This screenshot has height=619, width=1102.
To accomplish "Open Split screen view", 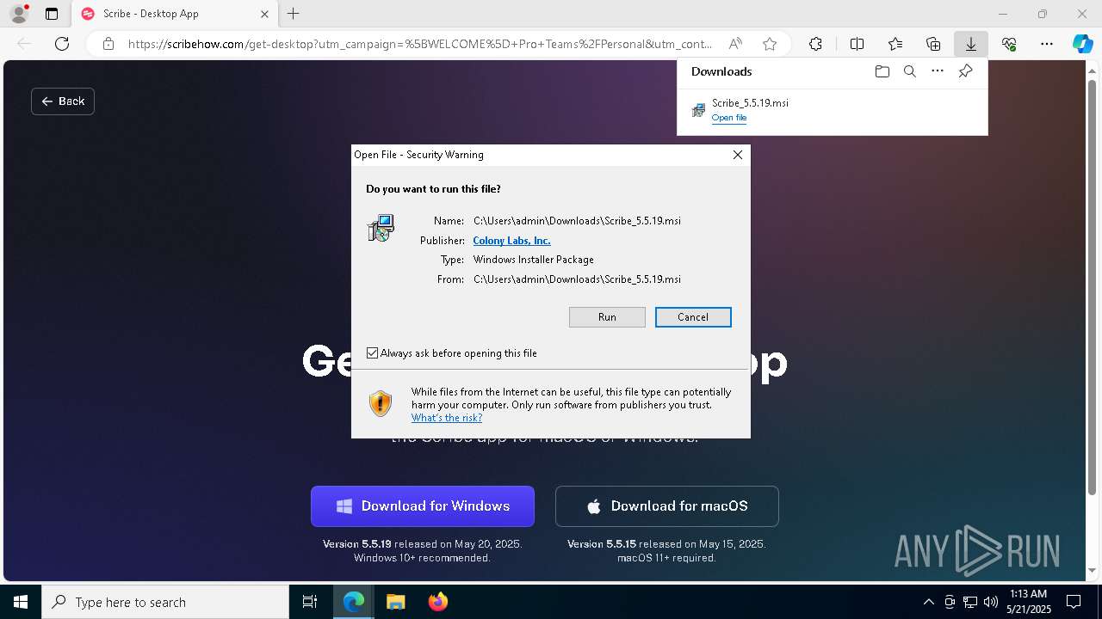I will click(x=857, y=44).
